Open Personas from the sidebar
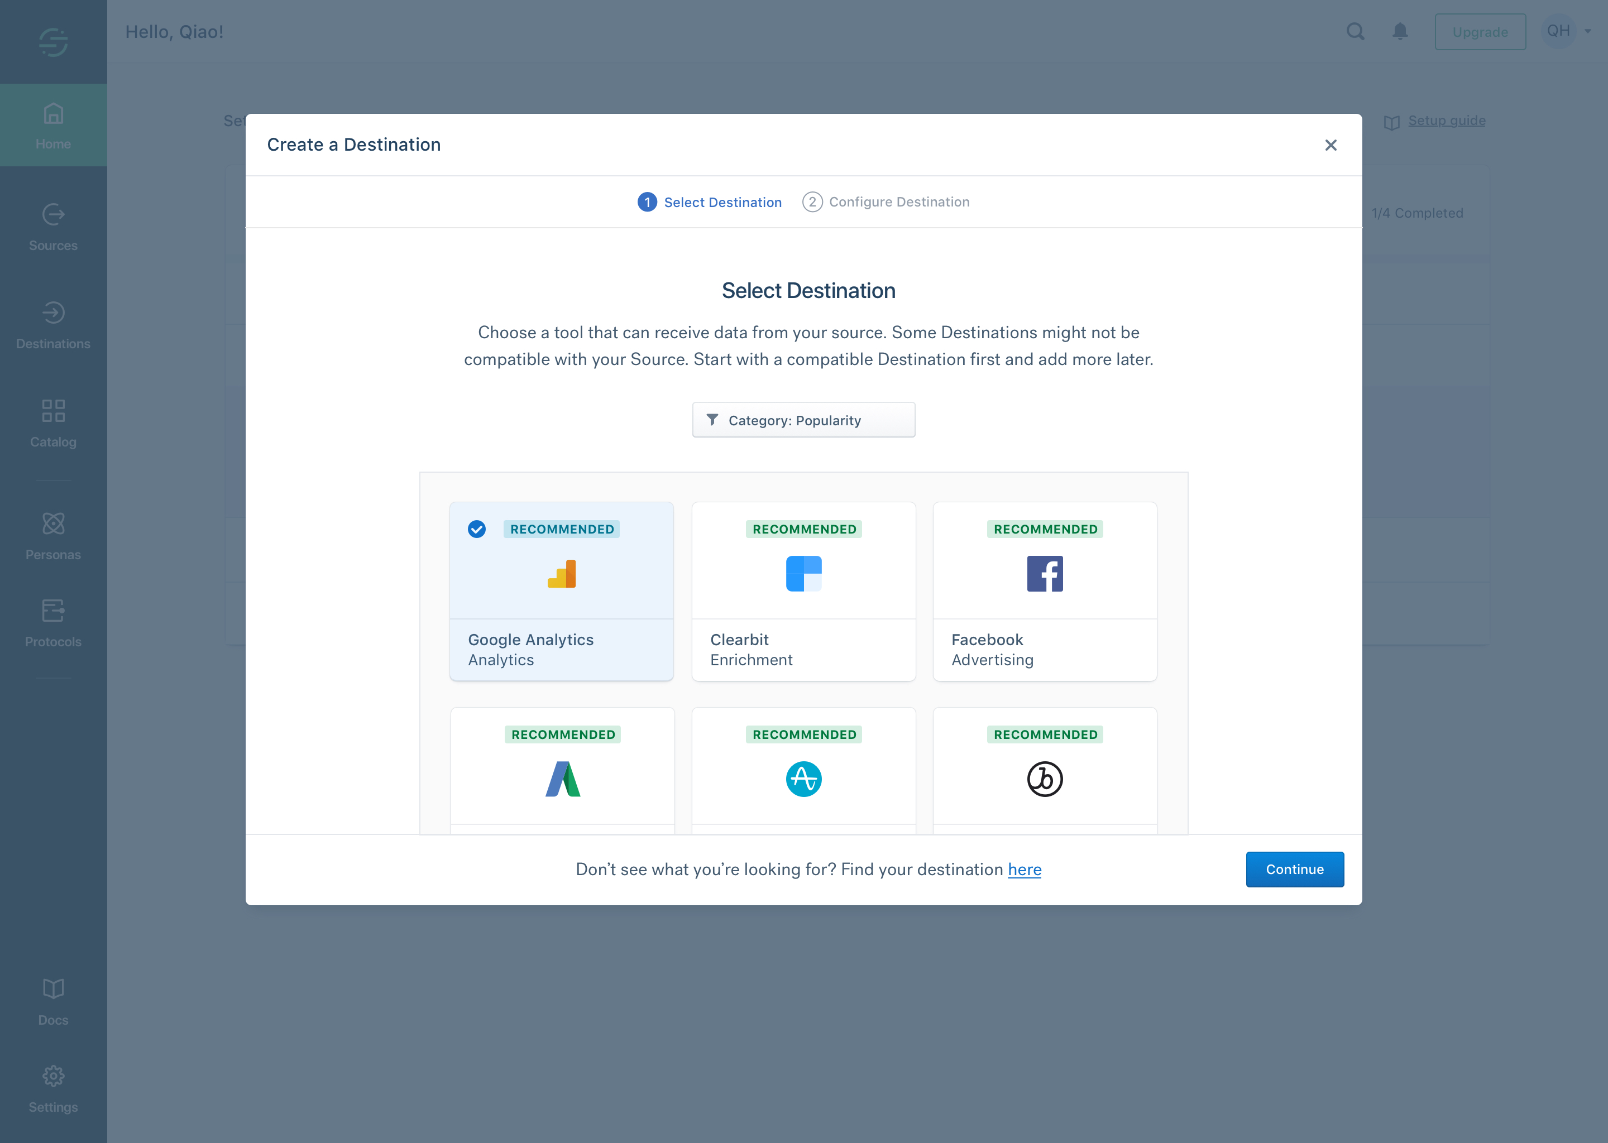 [x=53, y=524]
